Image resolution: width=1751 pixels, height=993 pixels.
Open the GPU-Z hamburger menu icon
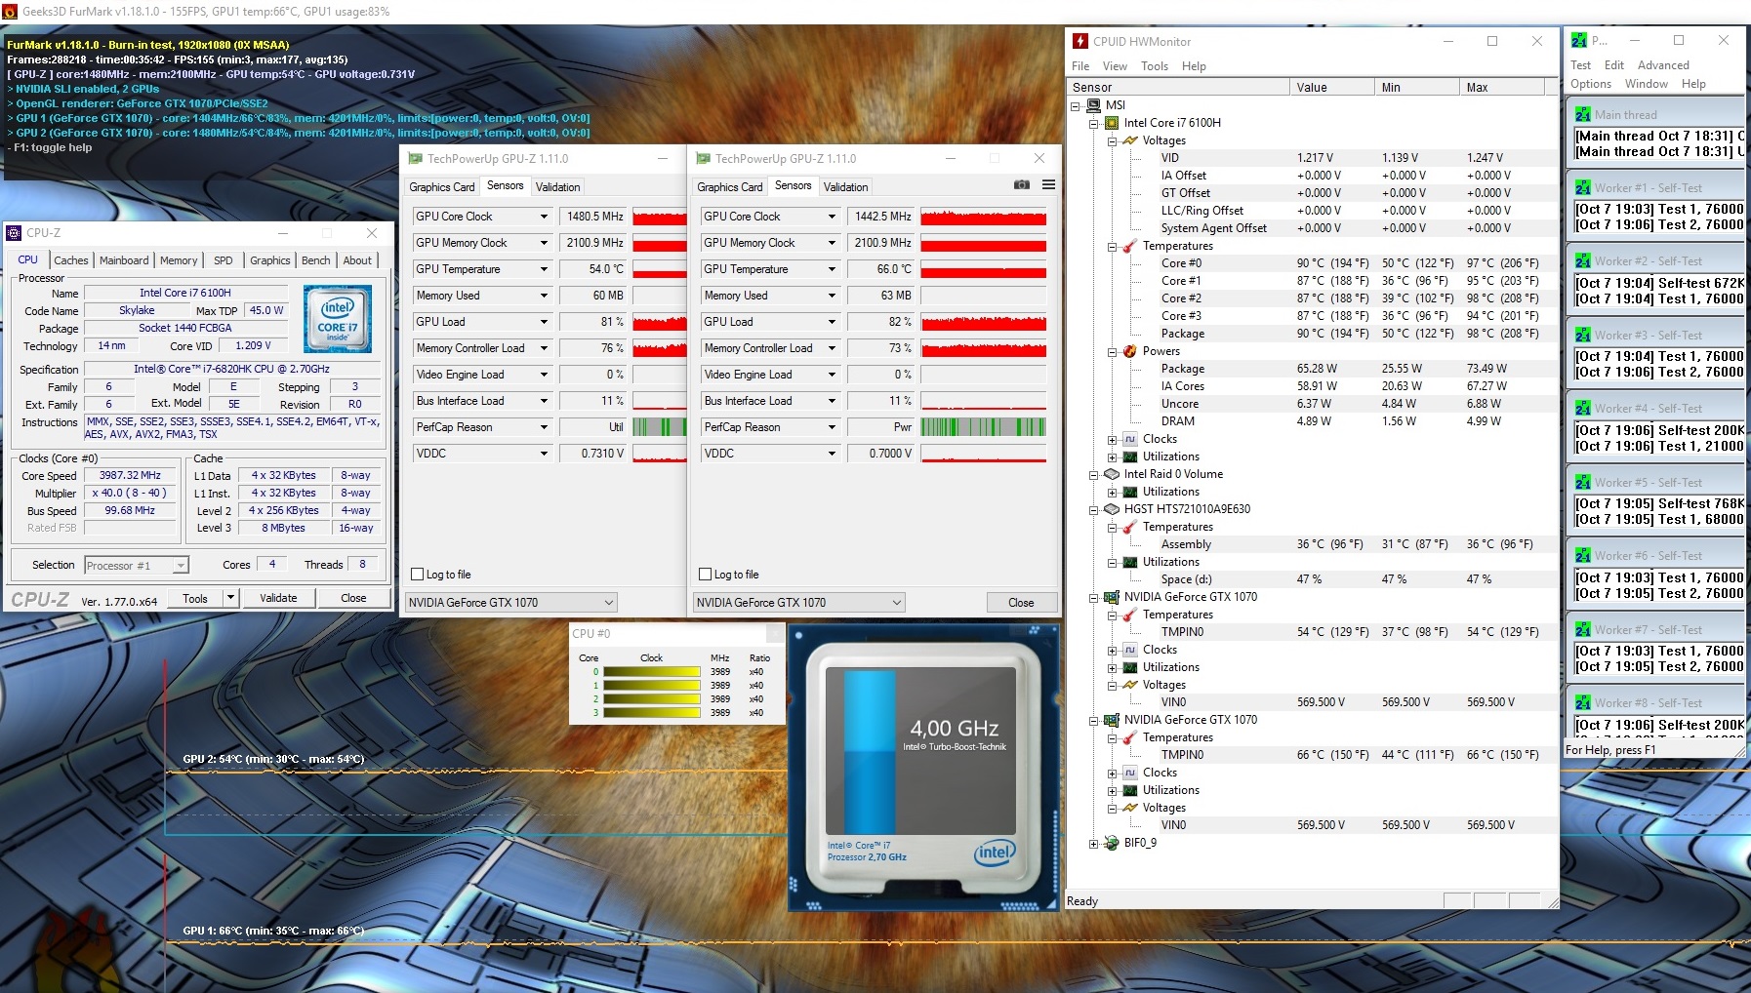tap(1048, 185)
